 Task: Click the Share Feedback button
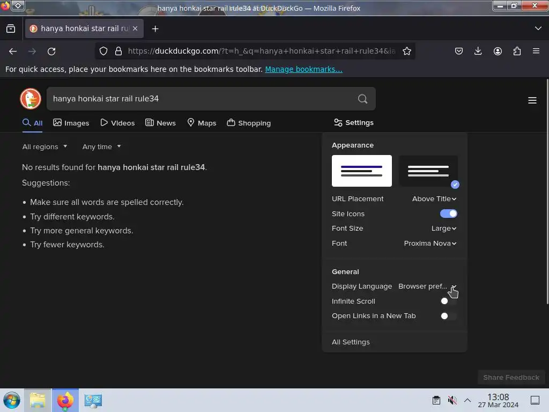[x=511, y=377]
